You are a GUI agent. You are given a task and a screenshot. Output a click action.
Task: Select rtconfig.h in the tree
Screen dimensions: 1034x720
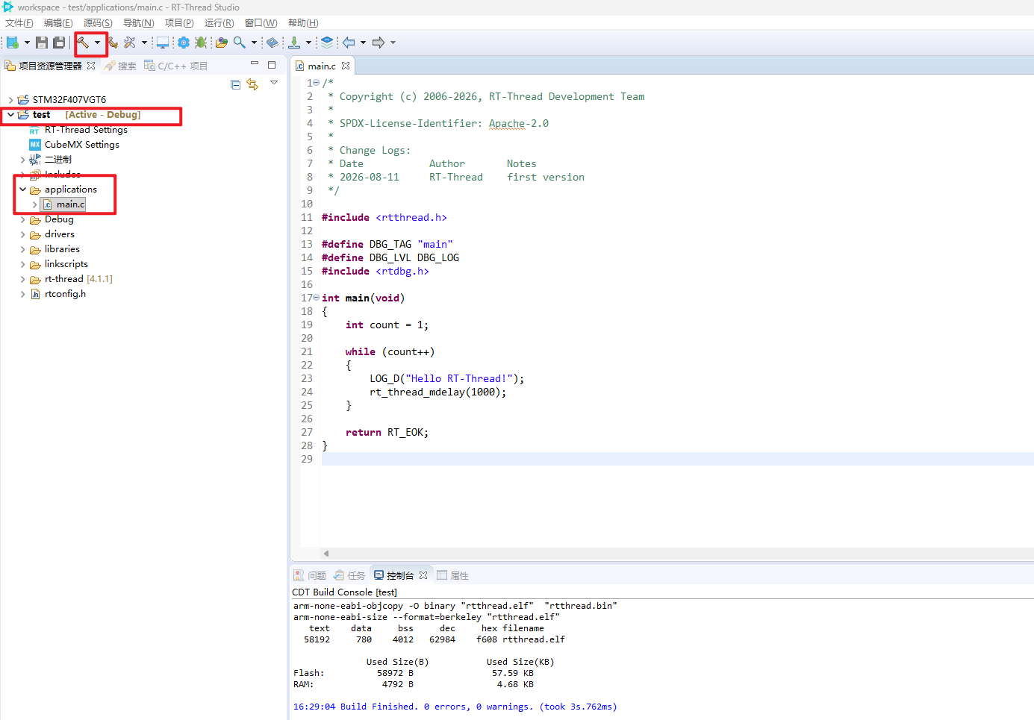click(64, 294)
